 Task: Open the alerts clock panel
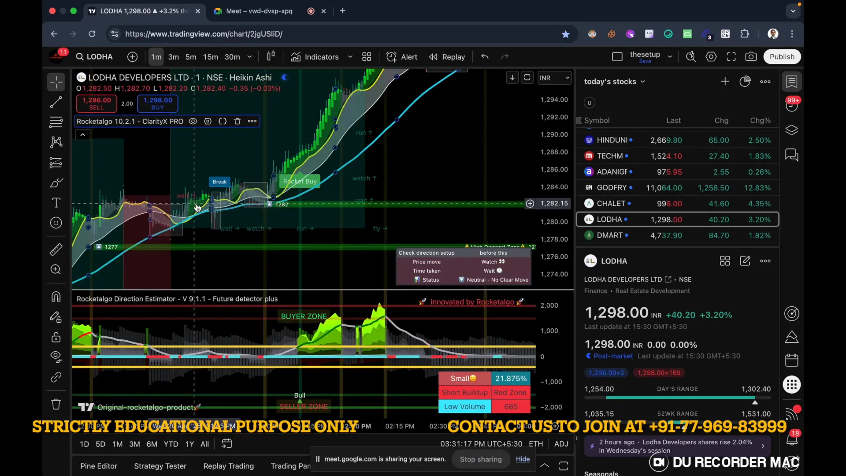[x=792, y=106]
